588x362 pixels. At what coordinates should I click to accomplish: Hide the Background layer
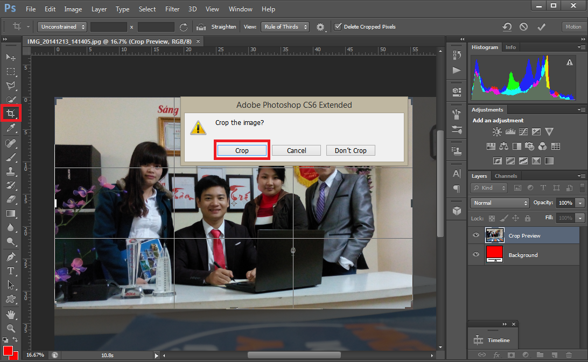[475, 255]
